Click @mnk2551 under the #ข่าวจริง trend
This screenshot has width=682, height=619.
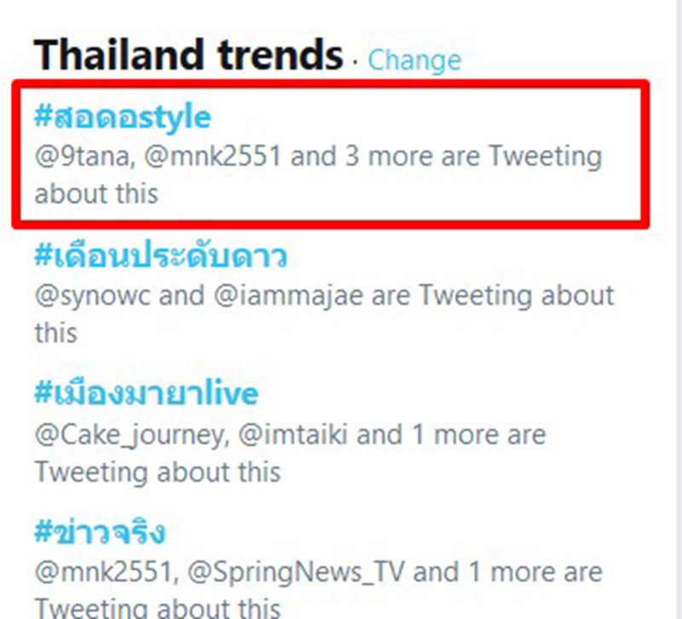point(95,573)
